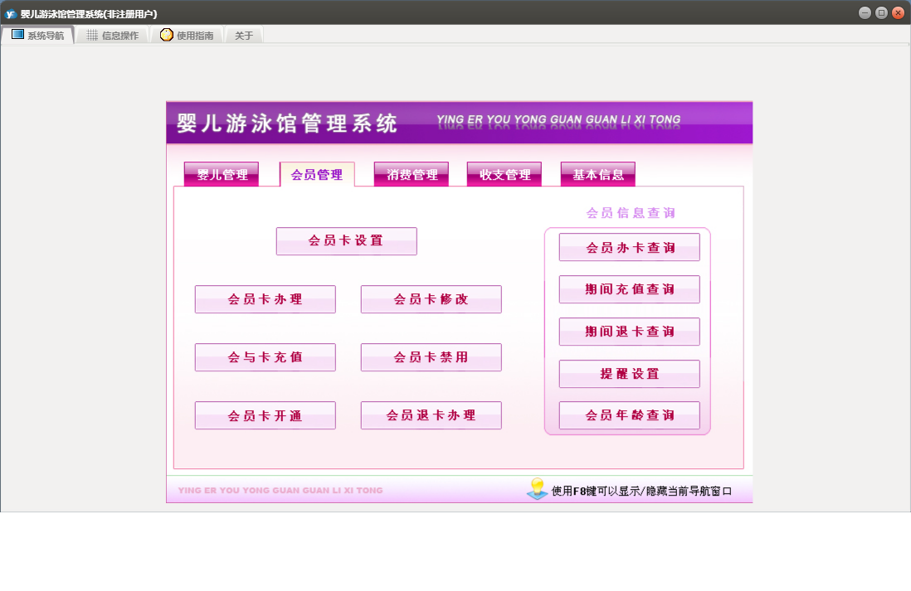Select the 基本信息 section
The image size is (911, 591).
[598, 175]
